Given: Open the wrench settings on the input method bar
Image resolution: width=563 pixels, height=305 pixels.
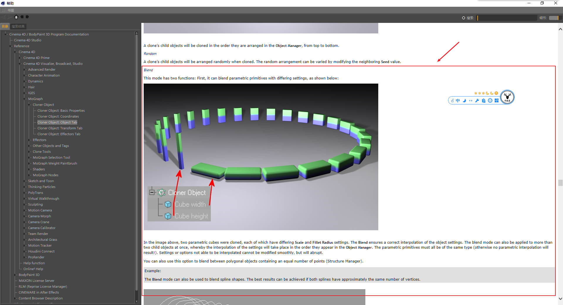Looking at the screenshot, I should (477, 101).
